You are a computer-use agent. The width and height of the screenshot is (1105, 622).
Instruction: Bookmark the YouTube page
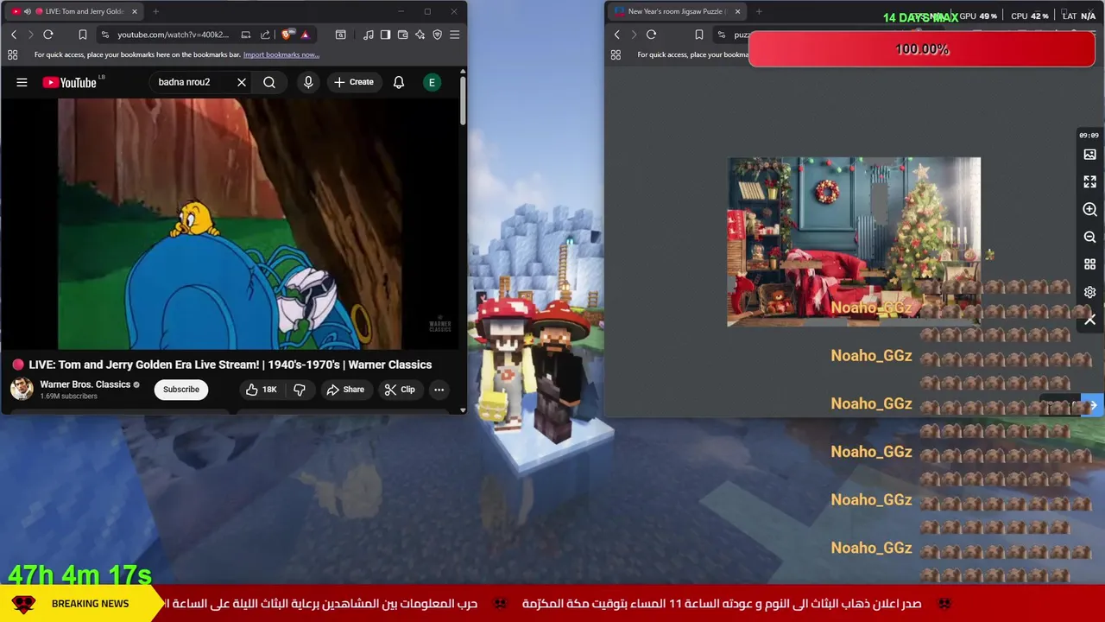point(83,35)
